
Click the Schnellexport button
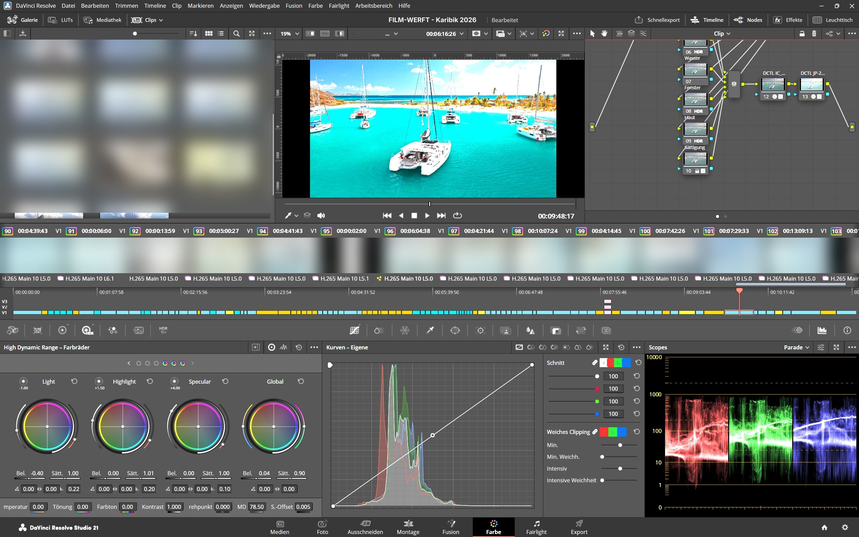pos(657,20)
